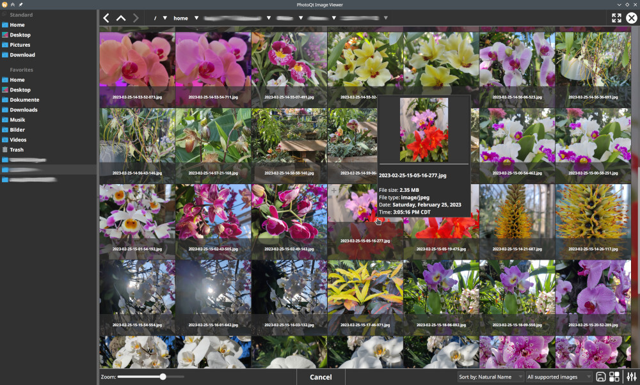This screenshot has height=385, width=640.
Task: Select thumbnail 2023-02-25-15-01-54-192.jpg
Action: click(x=137, y=221)
